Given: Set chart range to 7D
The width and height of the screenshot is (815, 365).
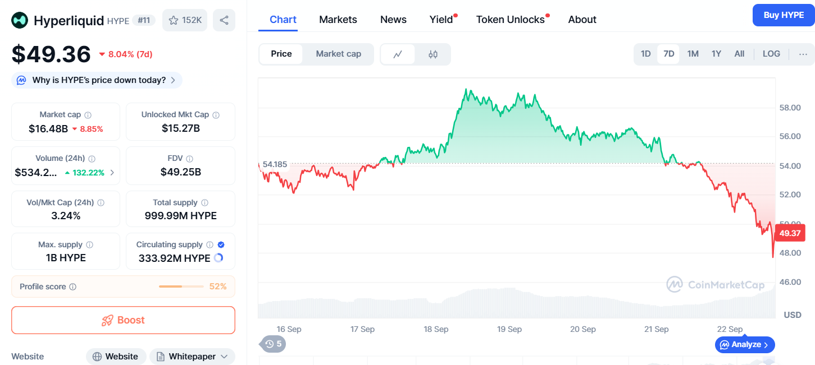Looking at the screenshot, I should (x=668, y=54).
